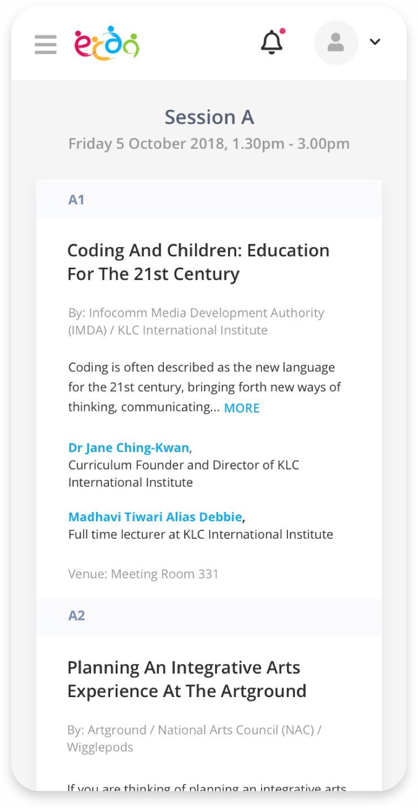The image size is (418, 808).
Task: Click Curriculum Founder and Director subtitle
Action: pyautogui.click(x=184, y=474)
